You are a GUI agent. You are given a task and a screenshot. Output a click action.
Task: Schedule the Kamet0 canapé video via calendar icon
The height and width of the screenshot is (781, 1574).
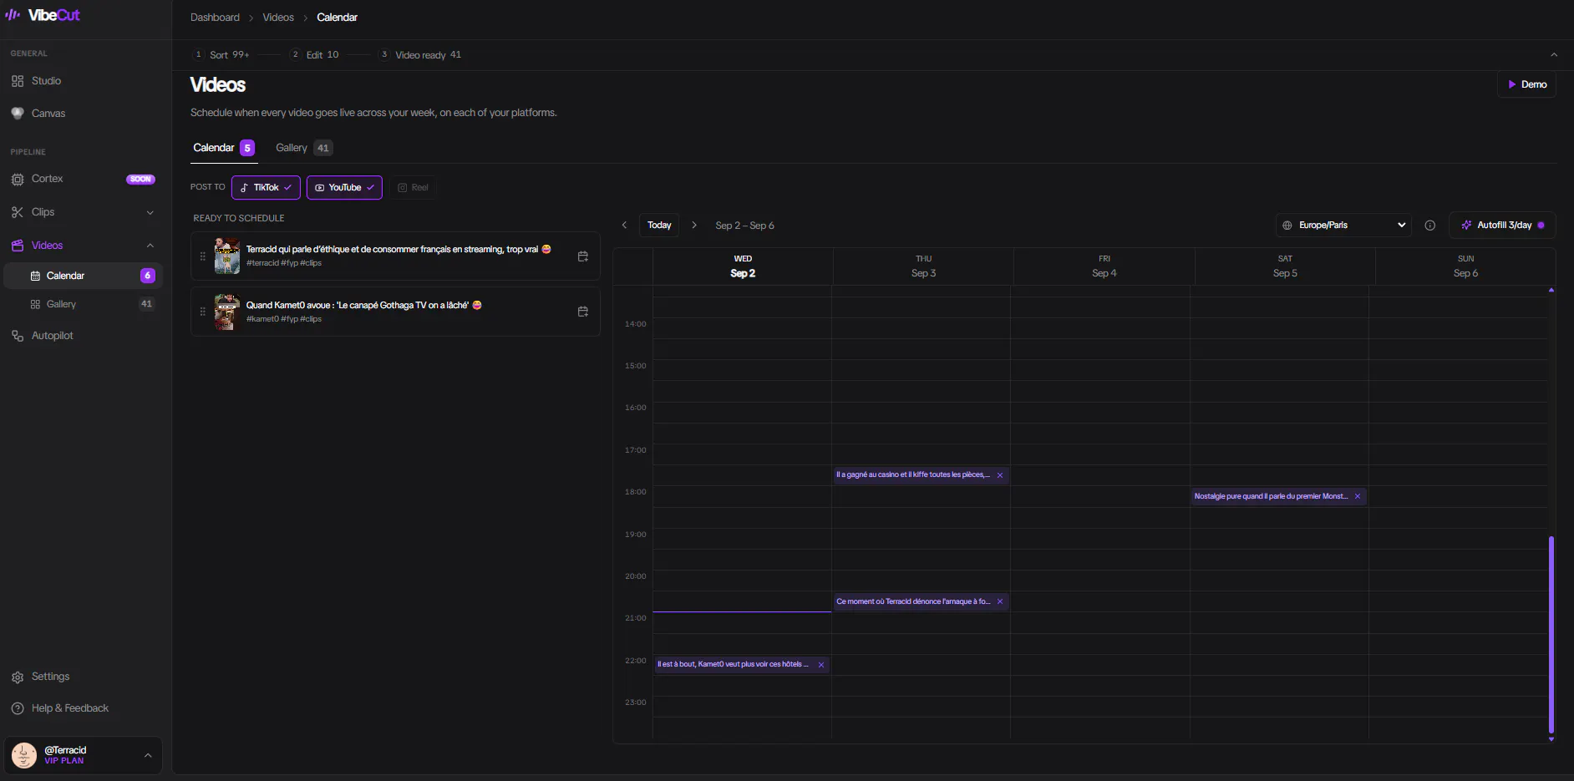point(583,312)
